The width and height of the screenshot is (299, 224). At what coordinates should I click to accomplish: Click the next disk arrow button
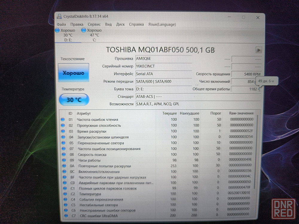[x=258, y=50]
